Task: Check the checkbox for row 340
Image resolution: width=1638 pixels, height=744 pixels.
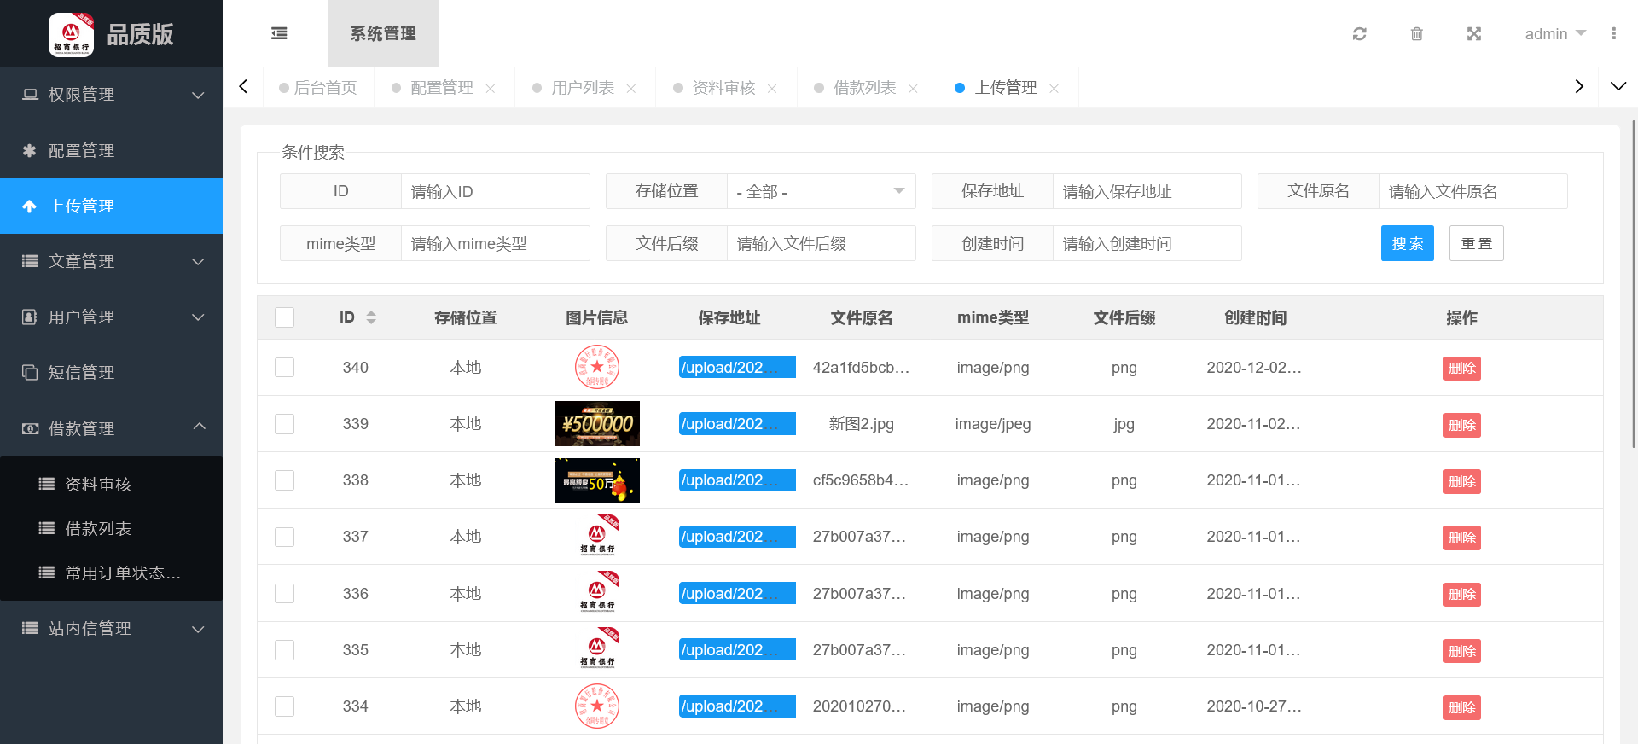Action: pyautogui.click(x=285, y=368)
